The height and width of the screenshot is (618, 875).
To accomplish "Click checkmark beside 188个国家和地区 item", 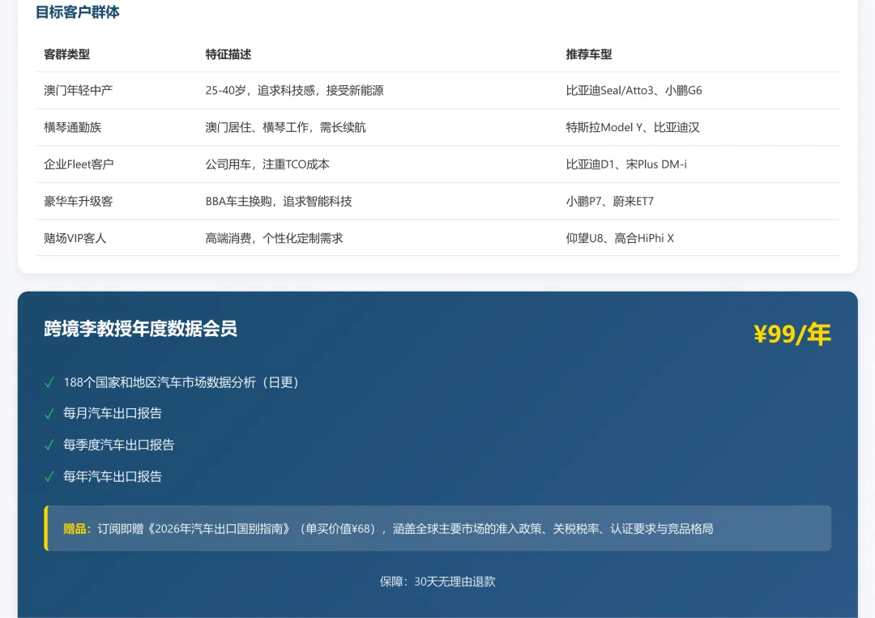I will [49, 382].
